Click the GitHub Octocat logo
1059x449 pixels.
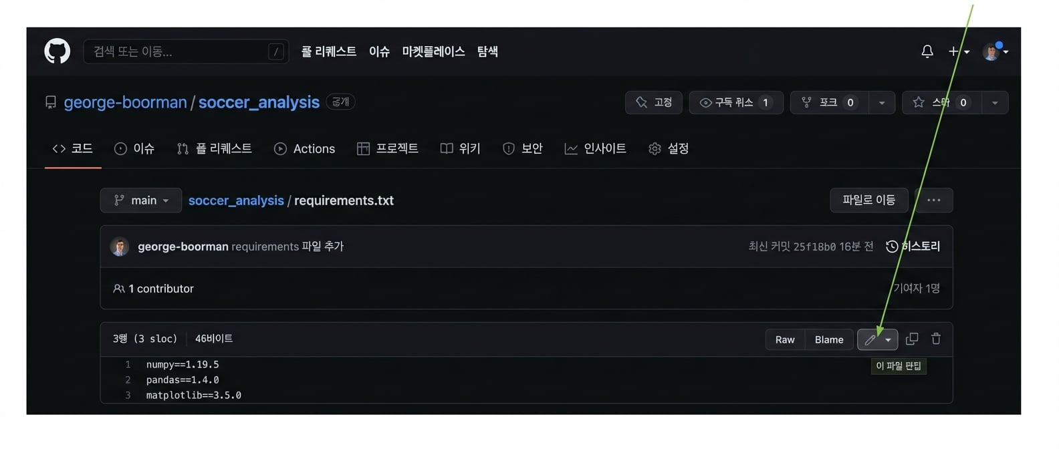coord(57,51)
